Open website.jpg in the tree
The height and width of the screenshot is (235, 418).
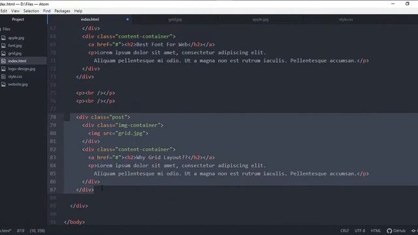click(18, 84)
